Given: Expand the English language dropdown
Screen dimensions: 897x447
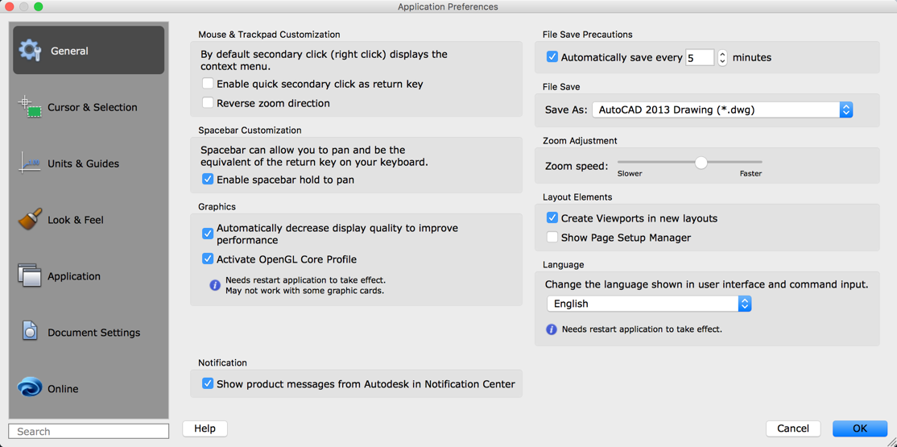Looking at the screenshot, I should [x=744, y=304].
